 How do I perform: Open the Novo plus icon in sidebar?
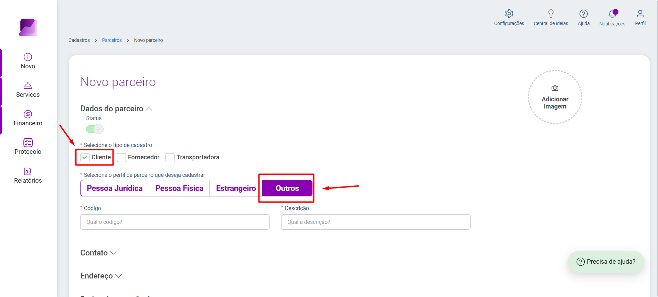click(28, 57)
